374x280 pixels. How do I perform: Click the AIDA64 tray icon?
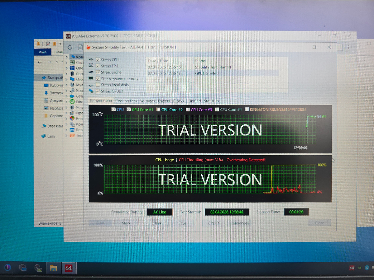pos(352,268)
